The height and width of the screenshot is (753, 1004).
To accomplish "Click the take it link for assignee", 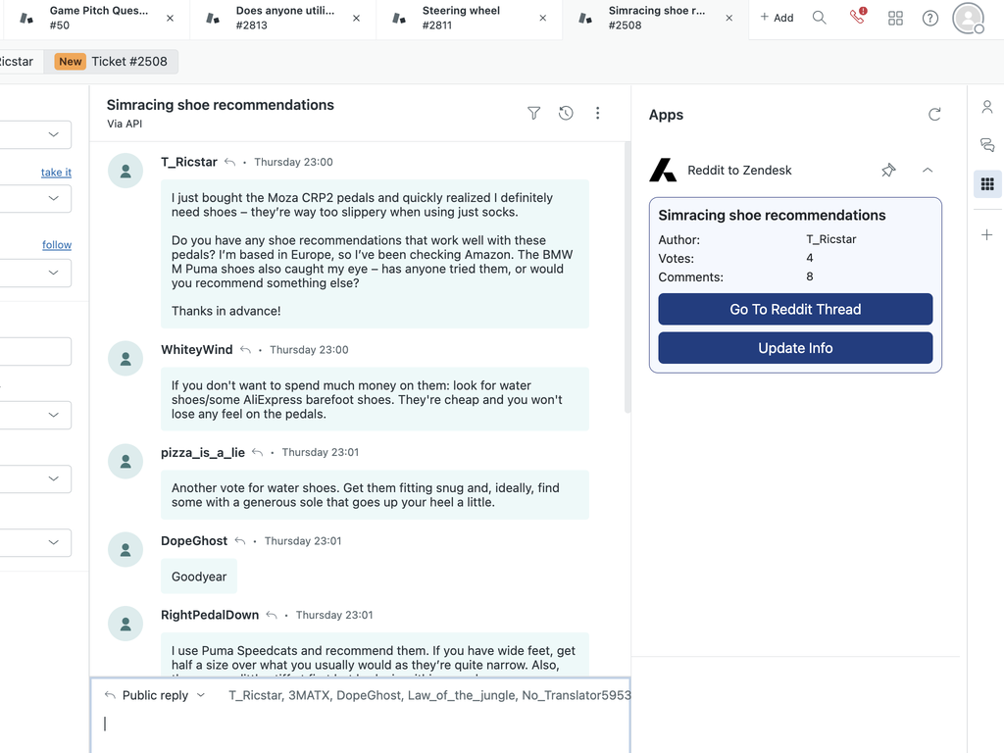I will (56, 172).
